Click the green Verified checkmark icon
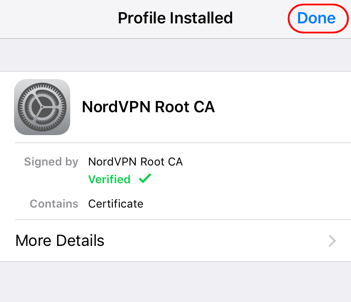 [x=145, y=179]
